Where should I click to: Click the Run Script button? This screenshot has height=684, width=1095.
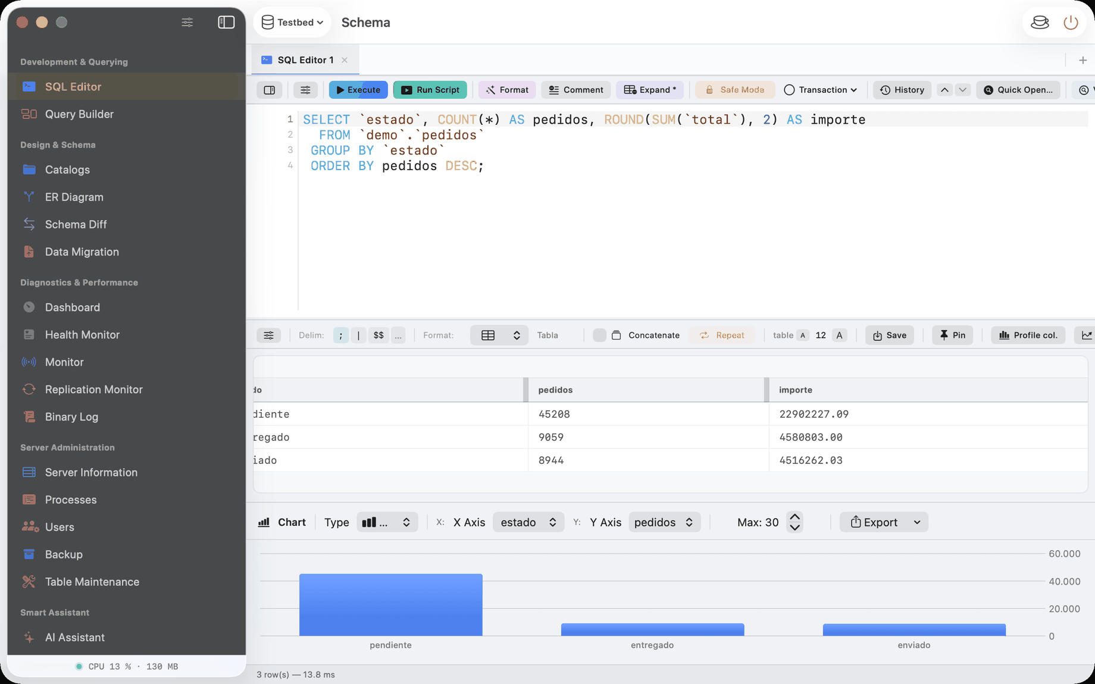coord(430,90)
